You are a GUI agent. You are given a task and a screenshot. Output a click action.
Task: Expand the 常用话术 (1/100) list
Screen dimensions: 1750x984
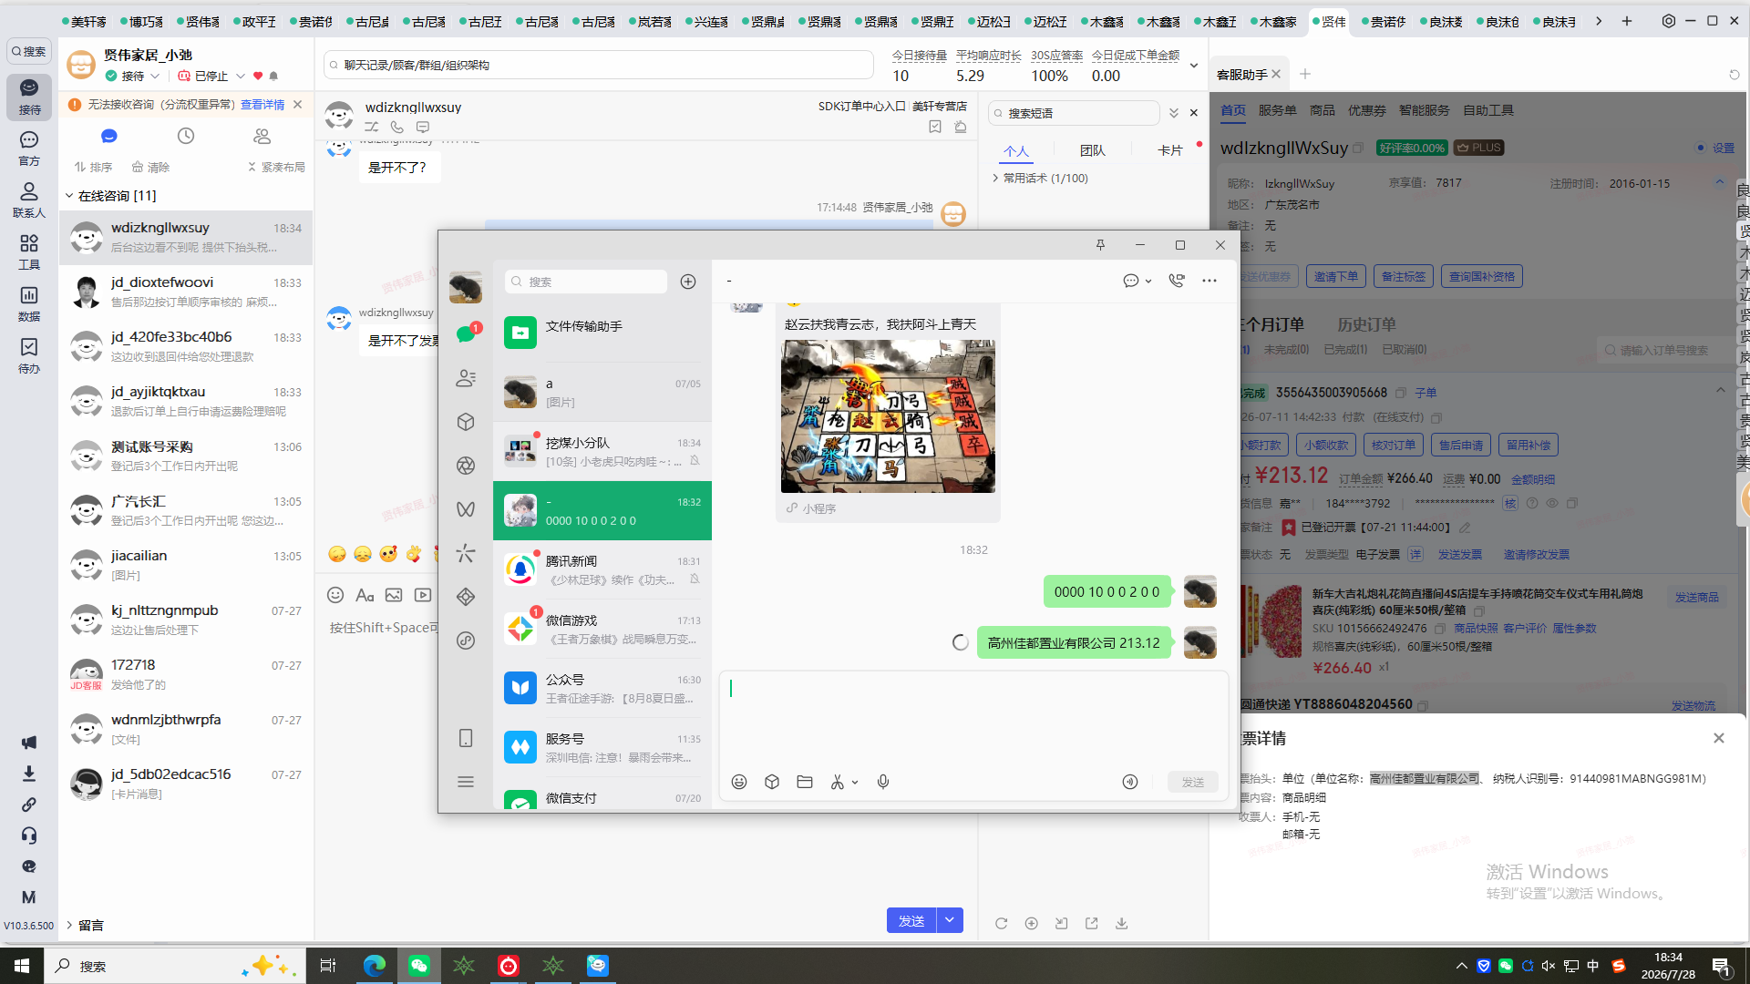coord(995,179)
